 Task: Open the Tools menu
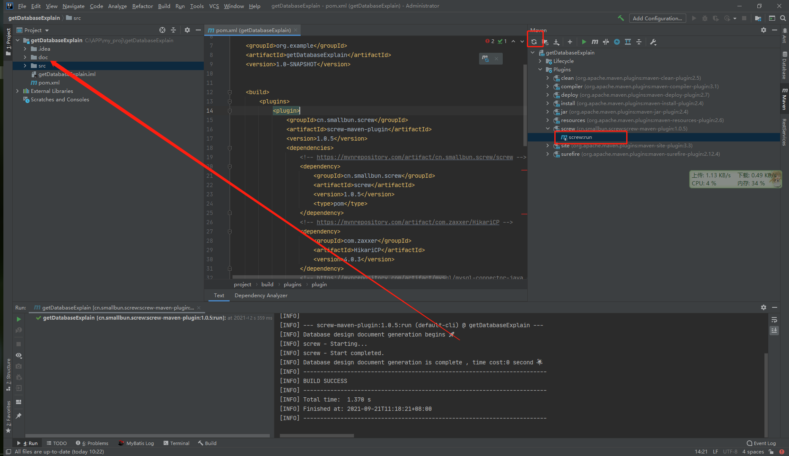[x=197, y=6]
